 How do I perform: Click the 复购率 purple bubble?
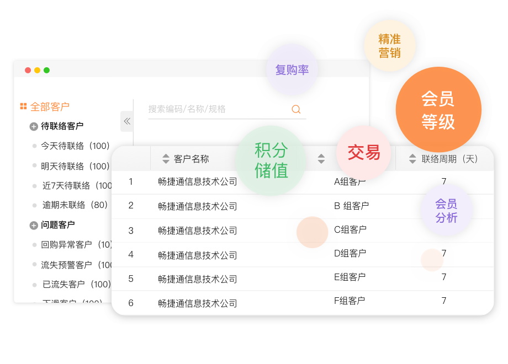(292, 70)
